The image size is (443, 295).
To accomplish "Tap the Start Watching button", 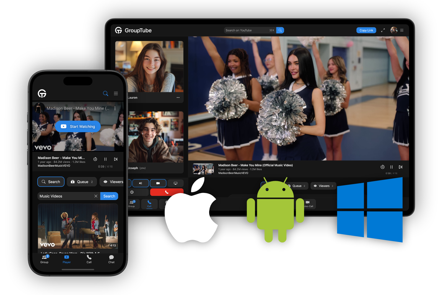I will click(x=78, y=127).
